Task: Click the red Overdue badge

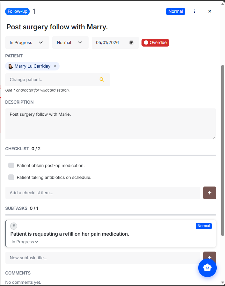Action: [x=155, y=43]
